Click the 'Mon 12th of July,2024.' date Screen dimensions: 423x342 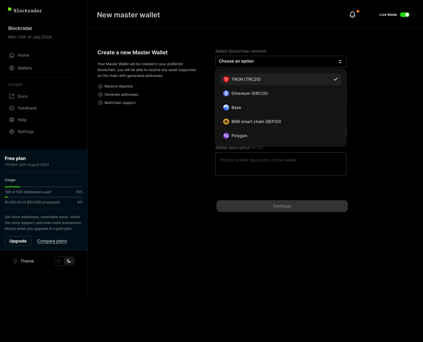(x=30, y=37)
